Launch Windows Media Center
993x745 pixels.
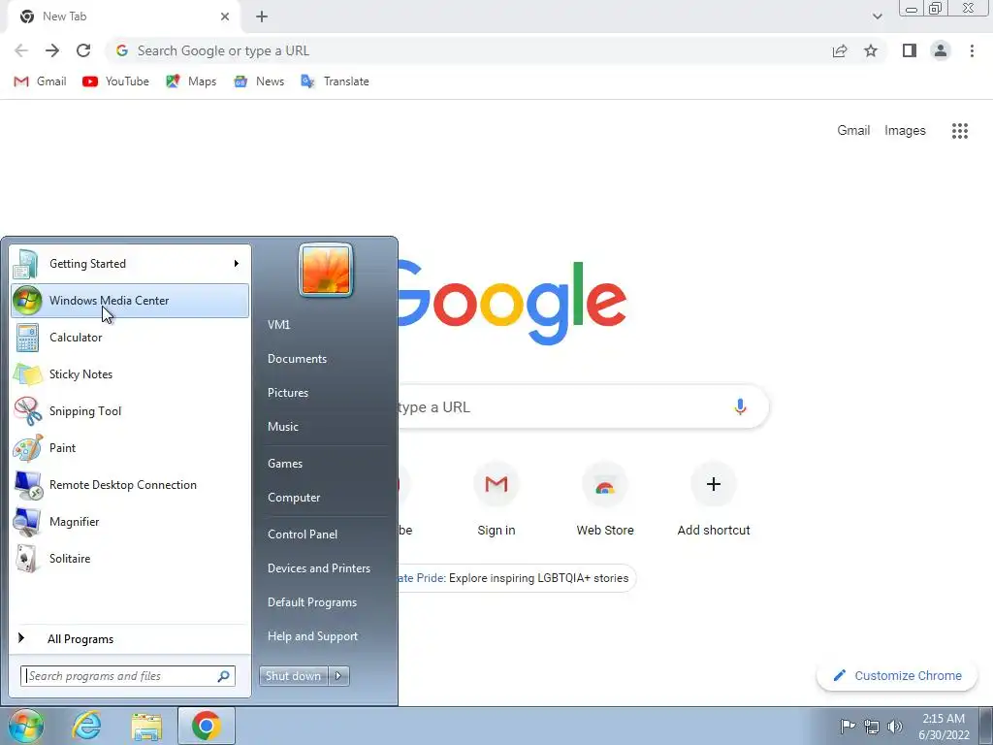click(130, 301)
